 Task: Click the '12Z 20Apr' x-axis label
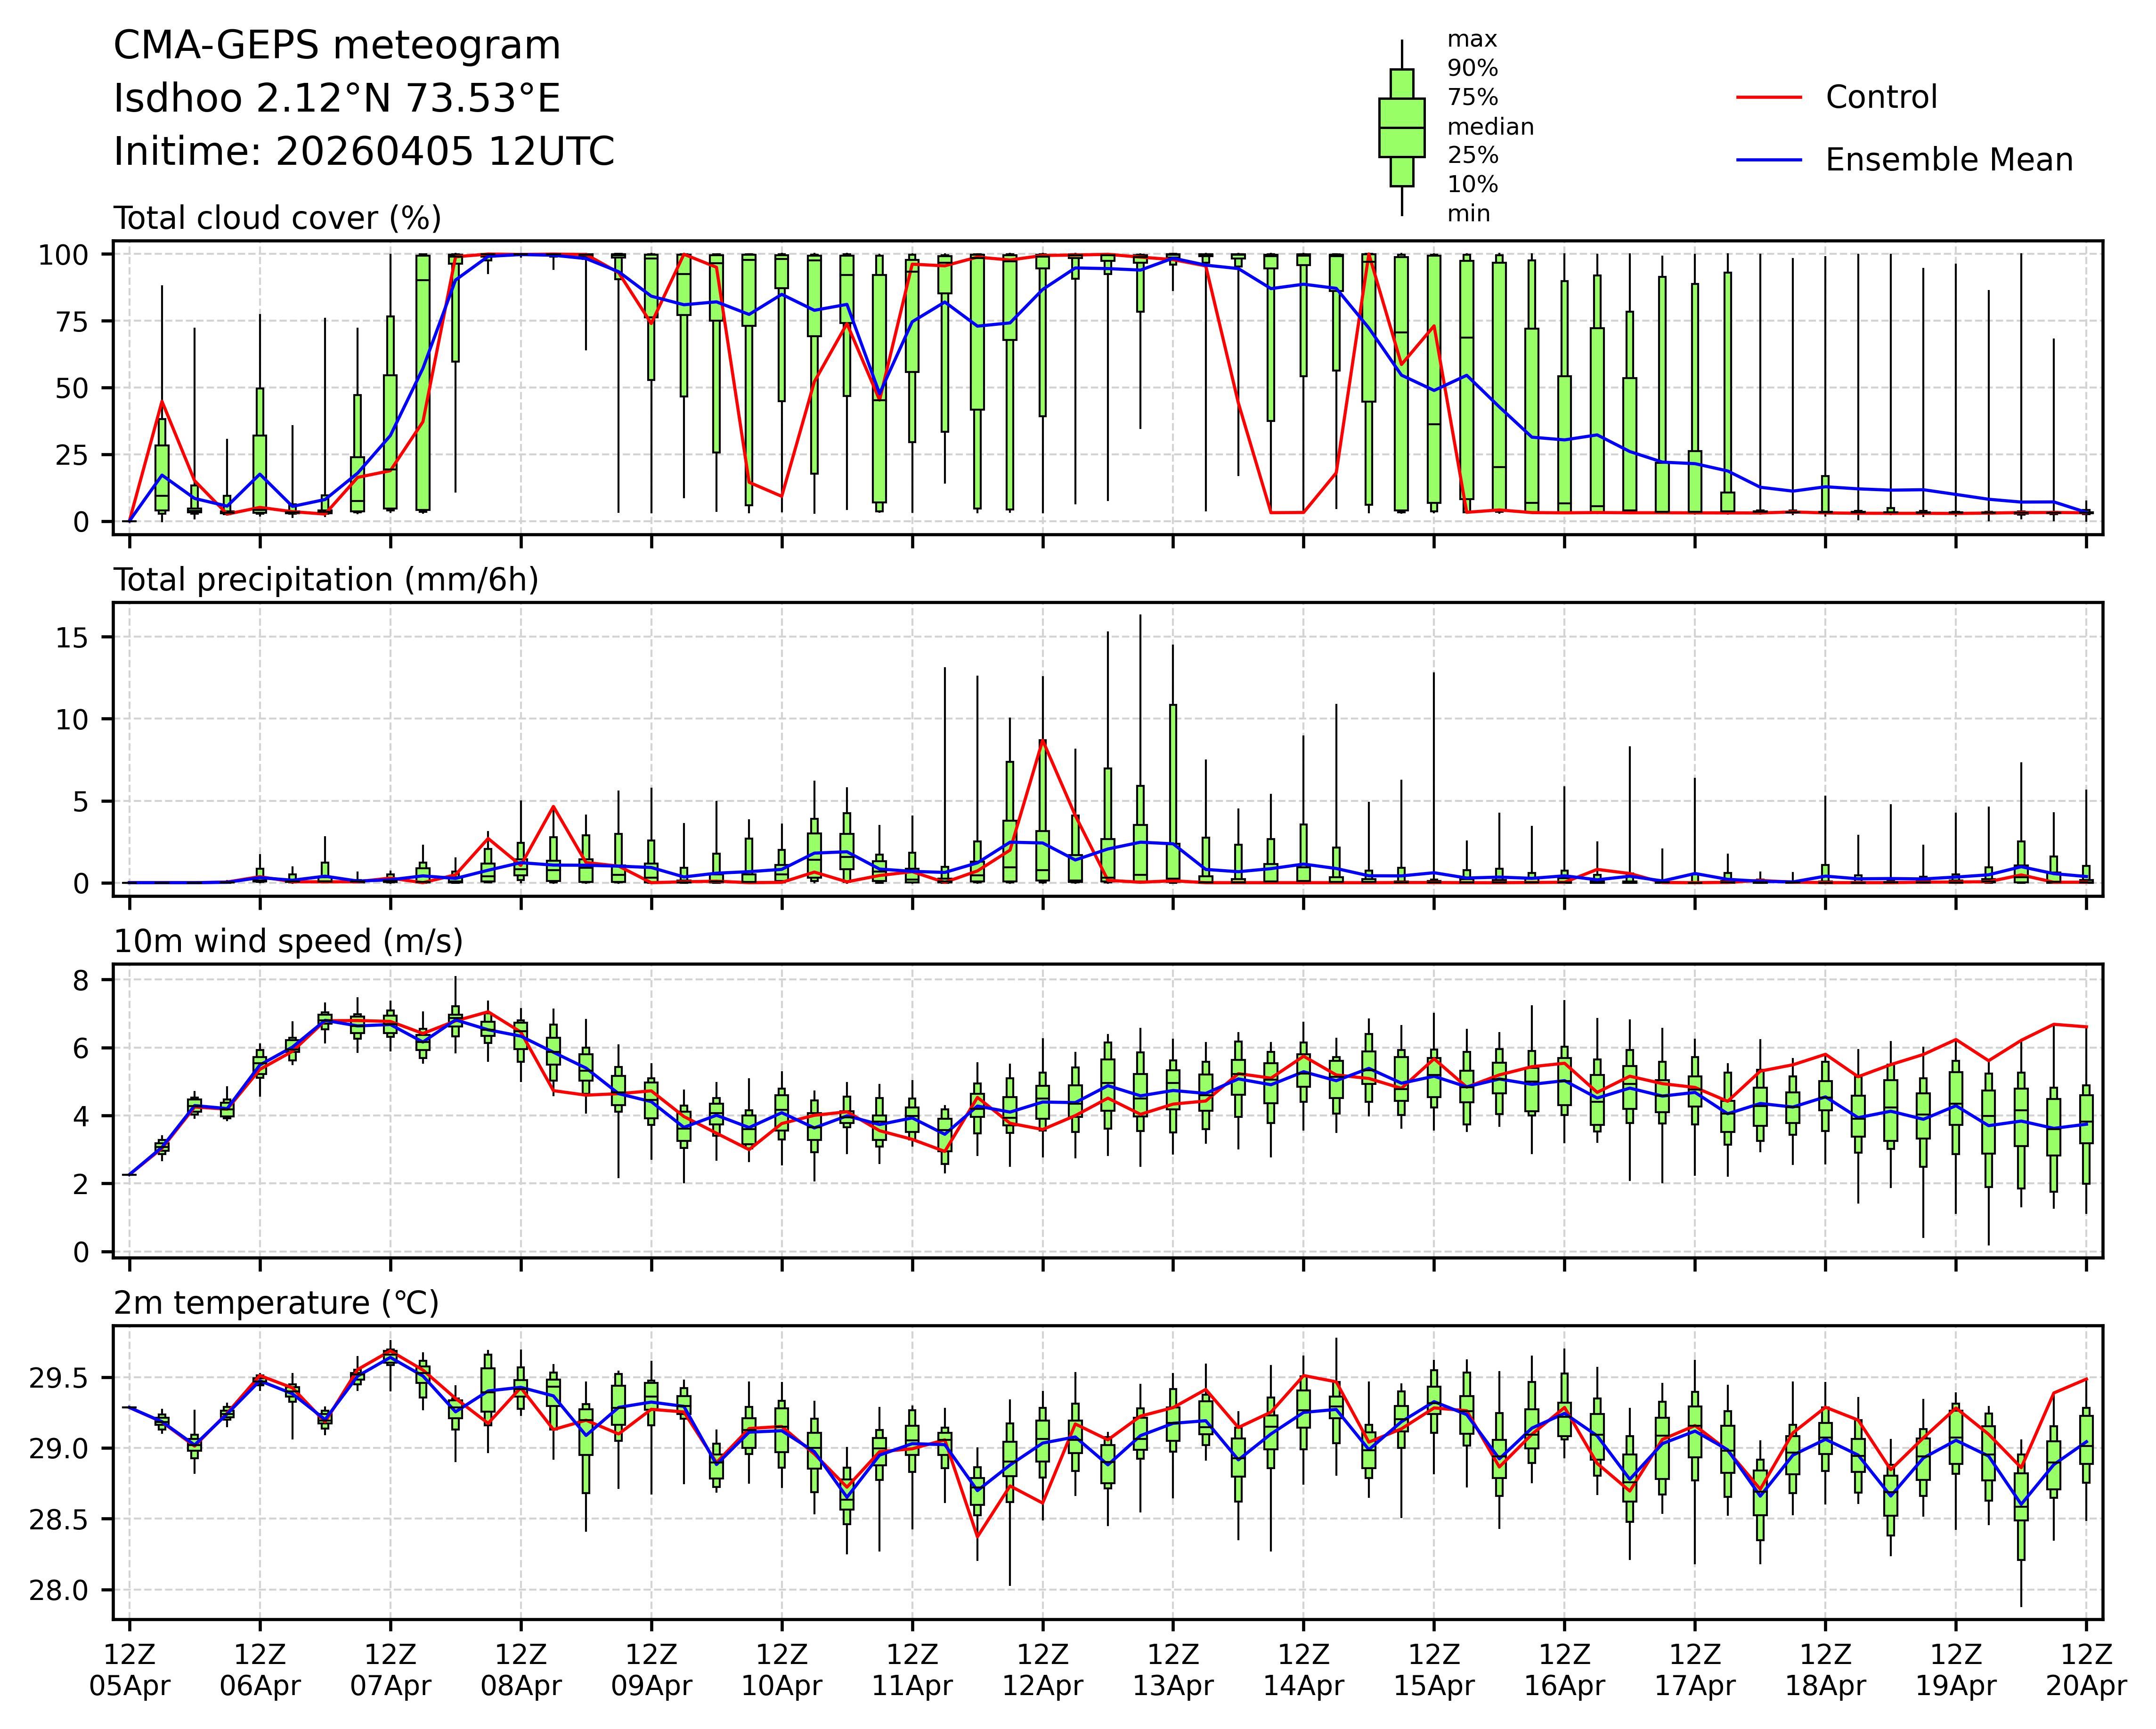click(x=2085, y=1669)
